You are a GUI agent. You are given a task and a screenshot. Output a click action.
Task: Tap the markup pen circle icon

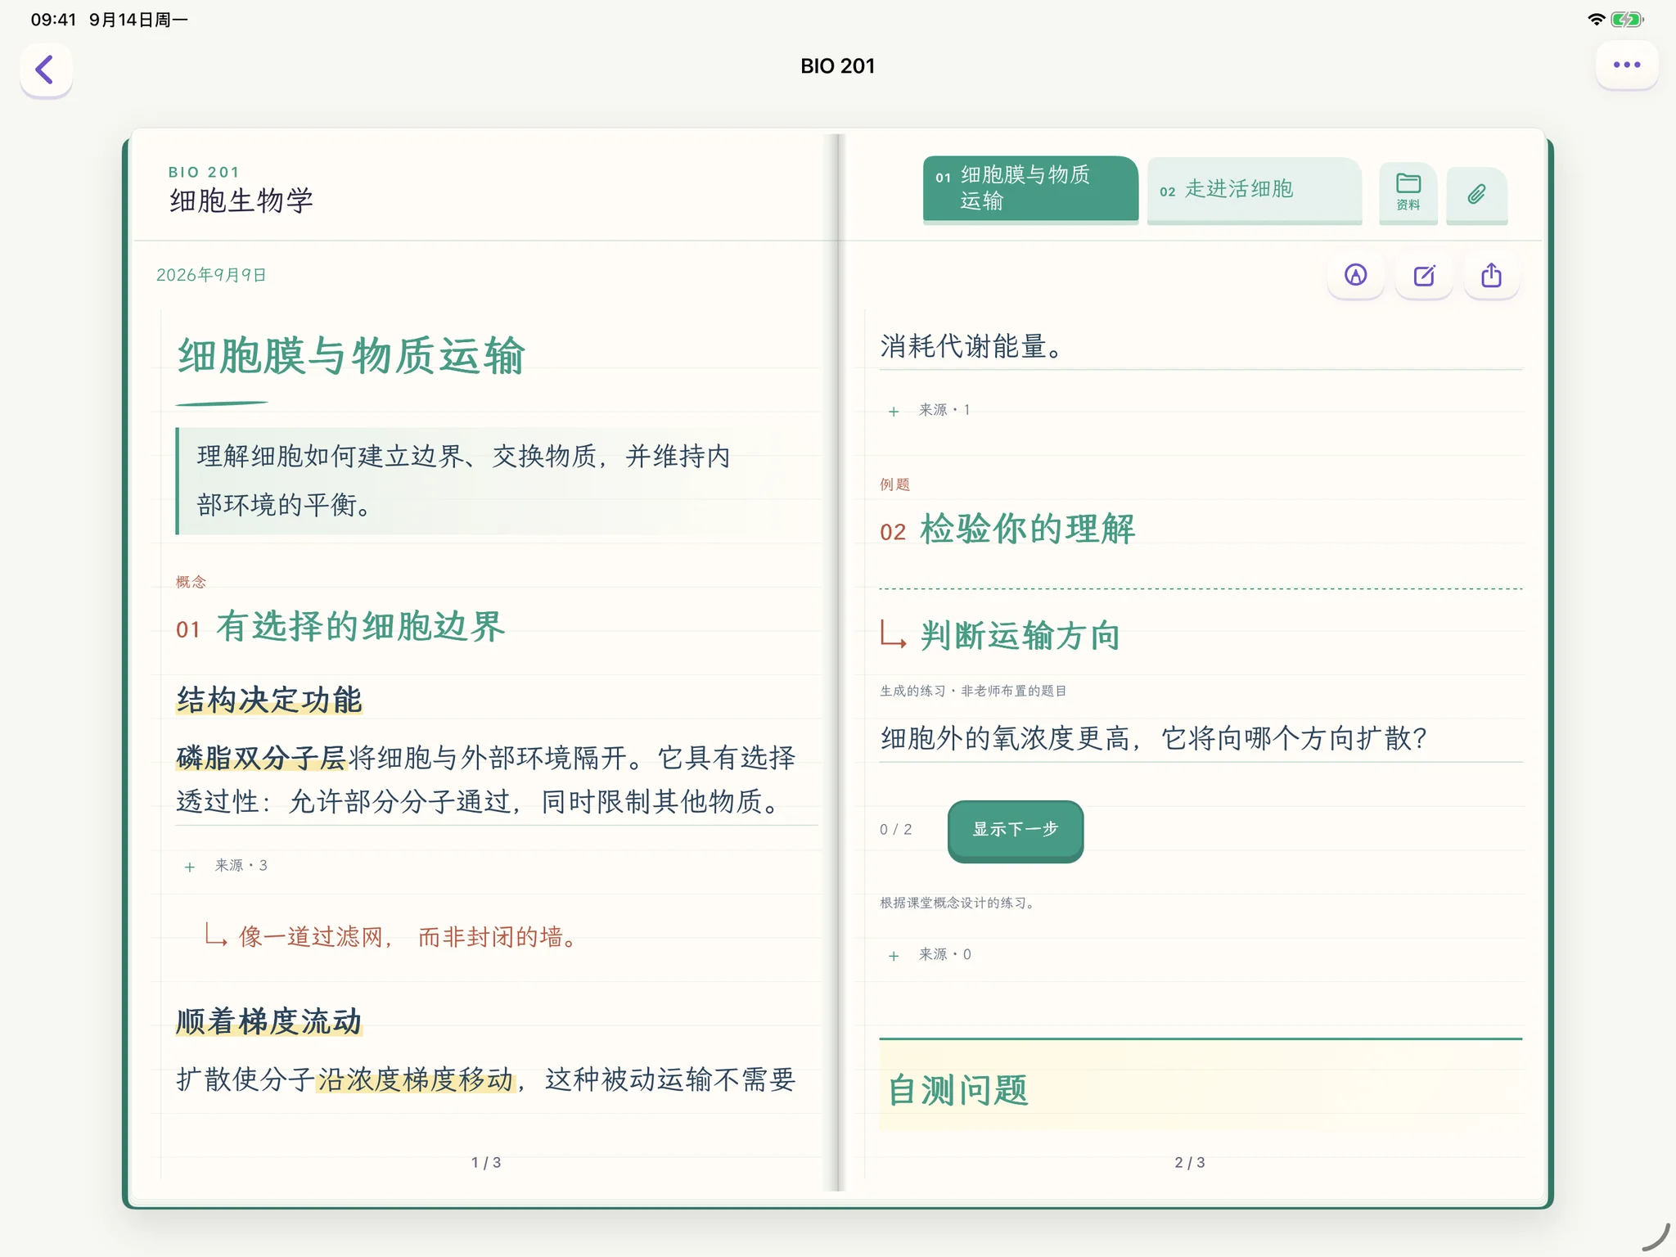click(x=1355, y=275)
